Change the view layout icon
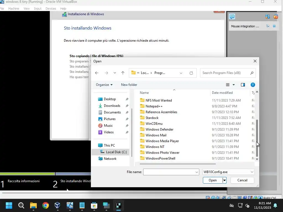This screenshot has width=283, height=212. [x=228, y=85]
